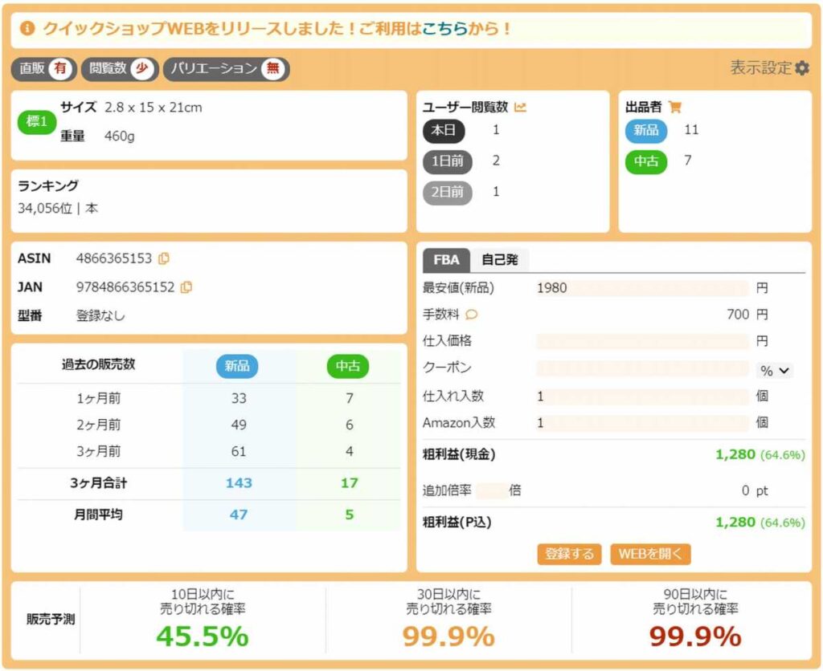Click the seller shopping cart icon
The image size is (823, 671).
pyautogui.click(x=674, y=107)
